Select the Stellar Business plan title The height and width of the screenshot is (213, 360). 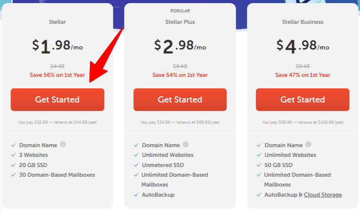303,22
